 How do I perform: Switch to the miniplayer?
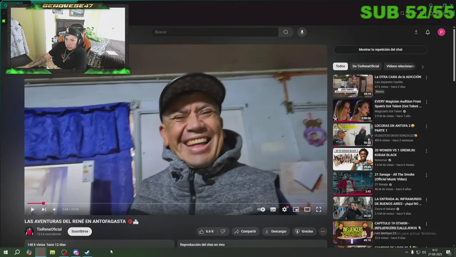296,210
